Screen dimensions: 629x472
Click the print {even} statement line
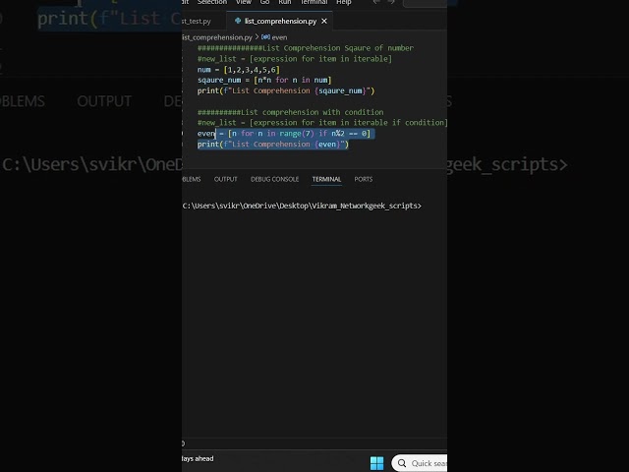click(x=273, y=145)
